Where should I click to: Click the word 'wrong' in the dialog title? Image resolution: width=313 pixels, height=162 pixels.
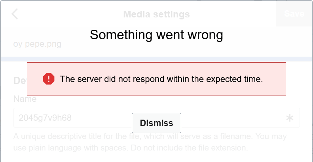coord(204,35)
